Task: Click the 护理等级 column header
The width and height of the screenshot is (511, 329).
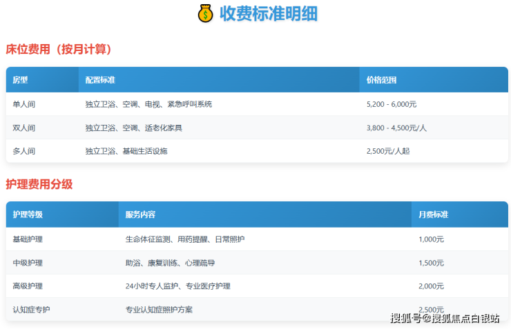Action: [28, 215]
